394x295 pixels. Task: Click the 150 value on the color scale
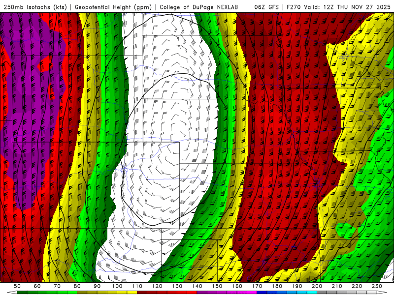click(x=217, y=286)
